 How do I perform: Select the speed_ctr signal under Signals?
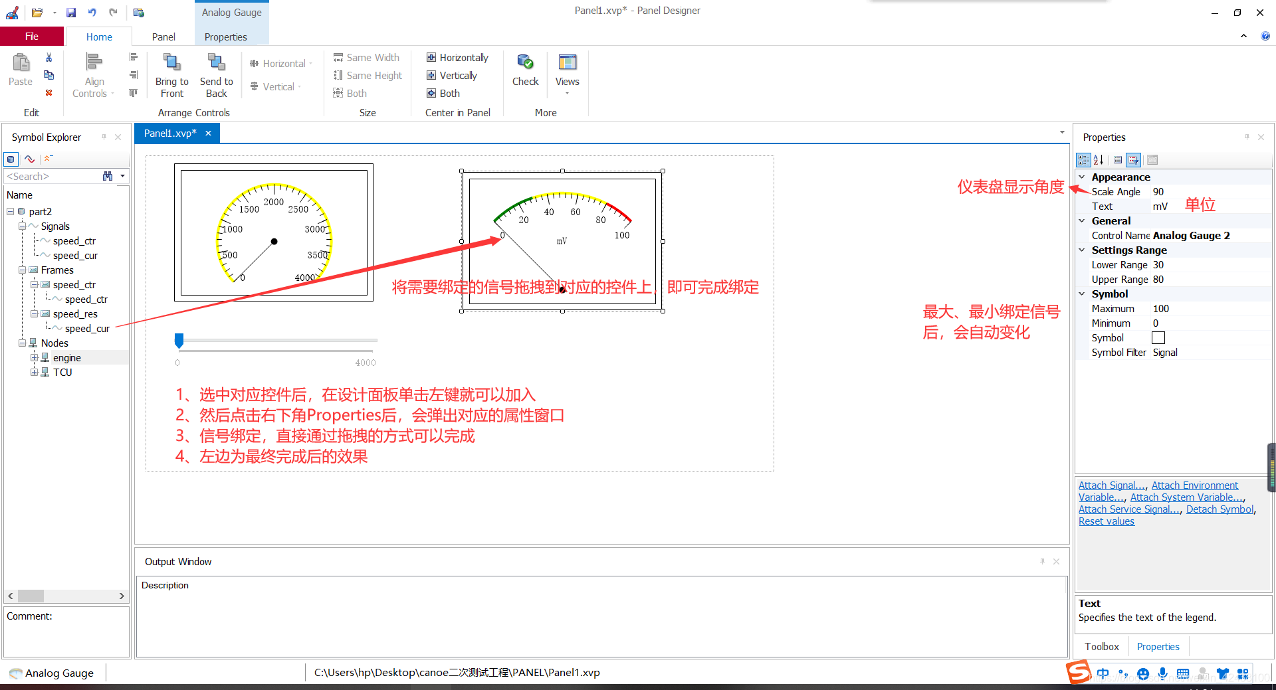[74, 241]
